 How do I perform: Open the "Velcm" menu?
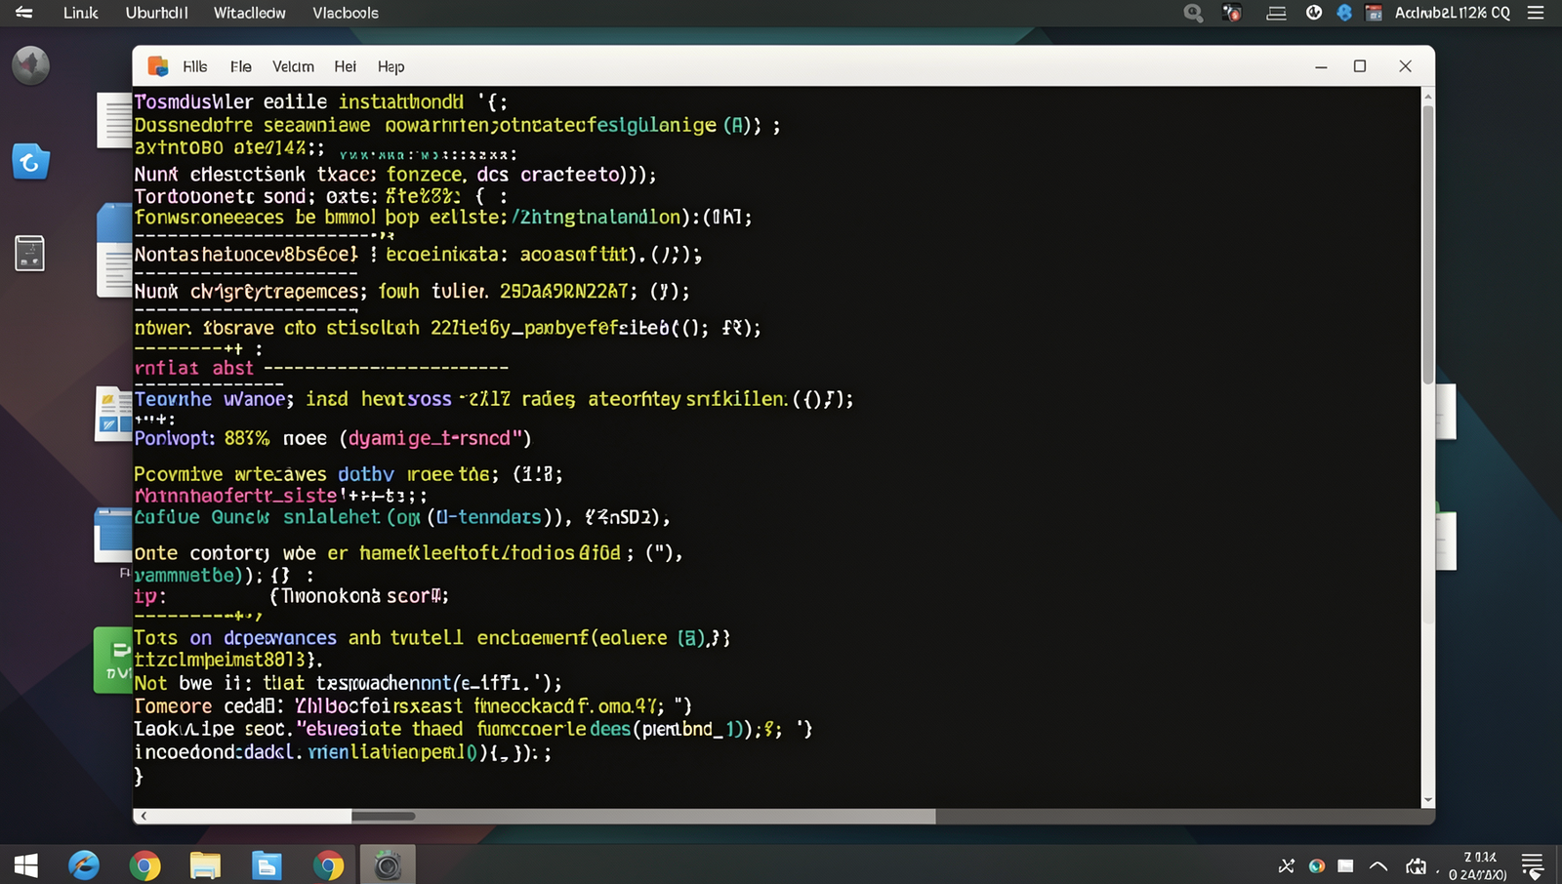tap(293, 66)
